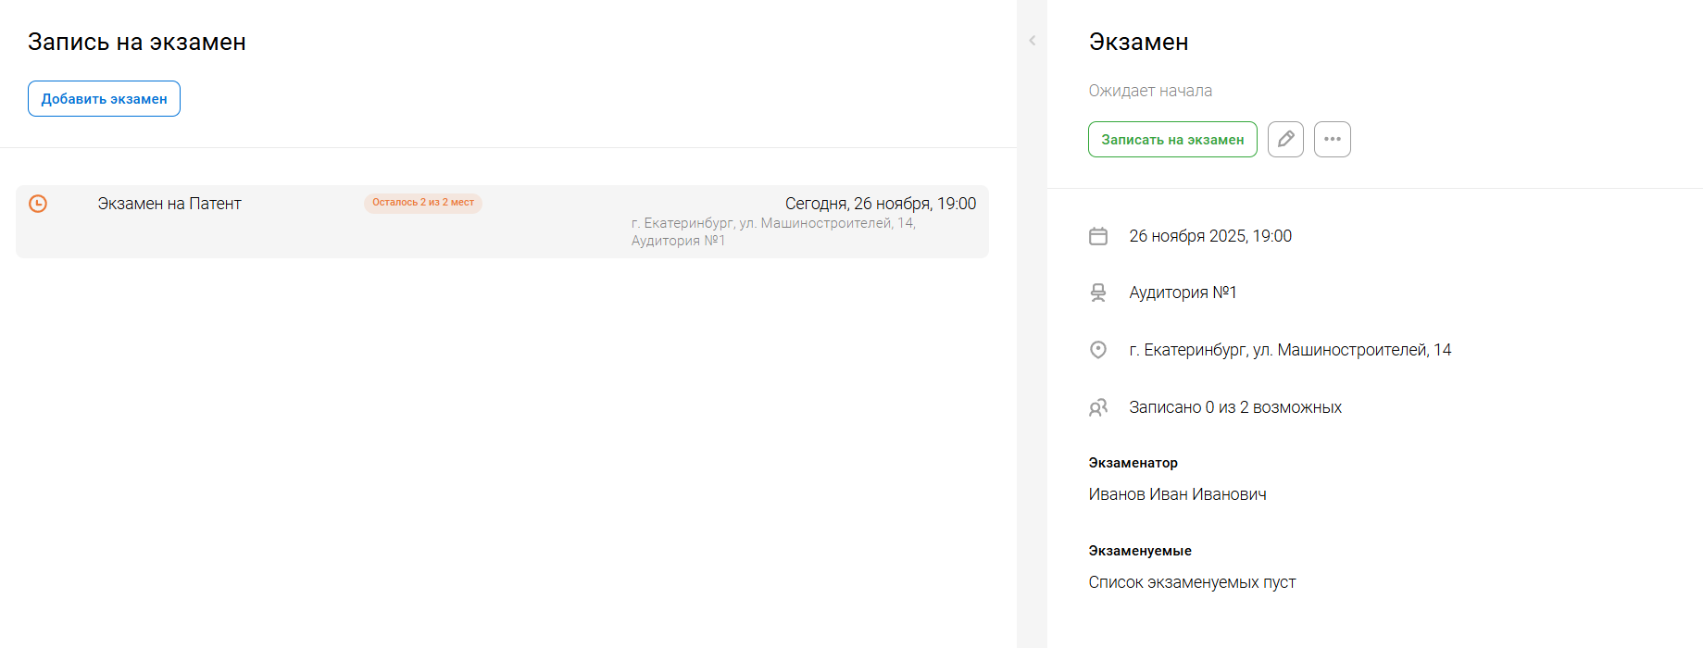Collapse the exam details side panel

pyautogui.click(x=1032, y=41)
